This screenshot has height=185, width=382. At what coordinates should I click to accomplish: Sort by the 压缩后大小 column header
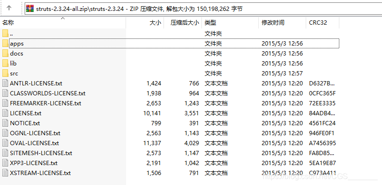point(183,23)
